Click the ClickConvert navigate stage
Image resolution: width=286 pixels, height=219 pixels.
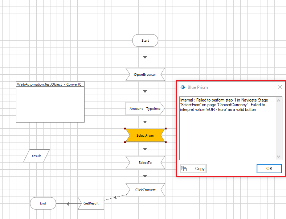(145, 190)
